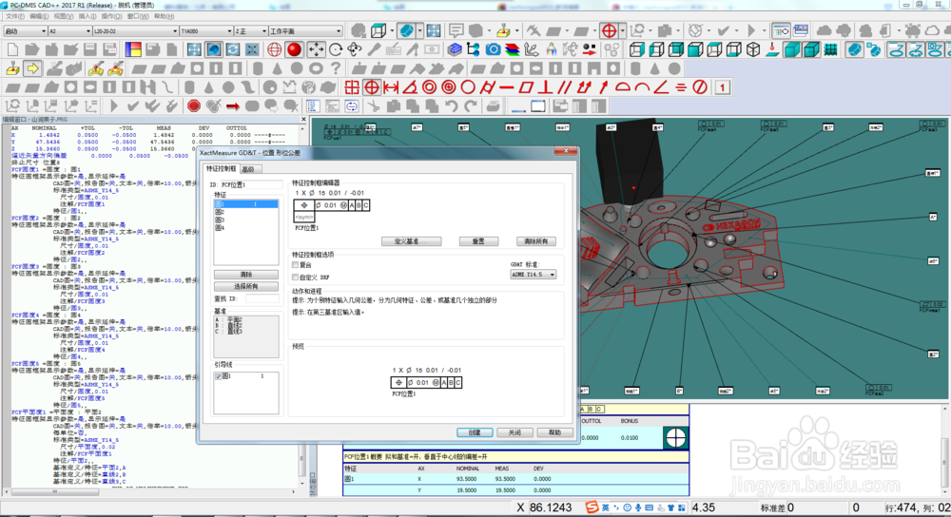Click the red sphere probe icon
The height and width of the screenshot is (517, 951).
pyautogui.click(x=294, y=49)
